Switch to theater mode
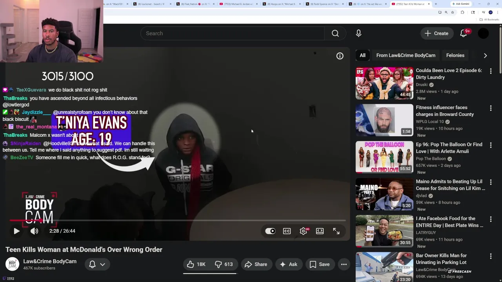Screen dimensions: 502x282 click(320, 231)
